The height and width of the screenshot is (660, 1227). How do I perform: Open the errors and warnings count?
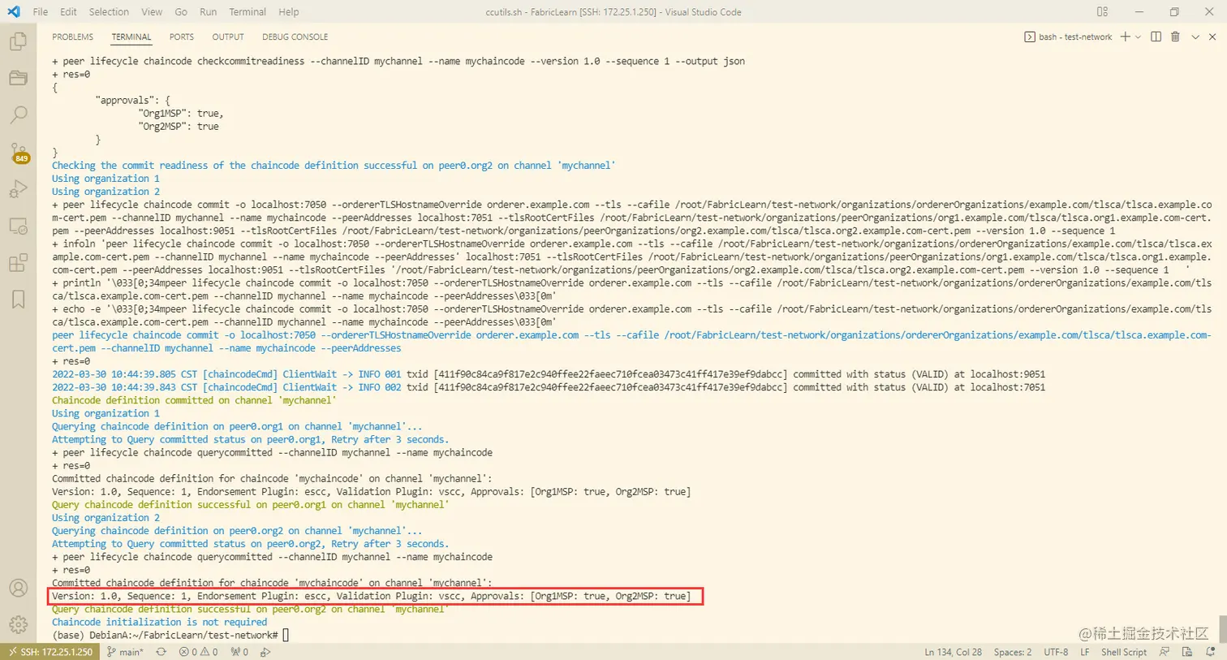[198, 652]
